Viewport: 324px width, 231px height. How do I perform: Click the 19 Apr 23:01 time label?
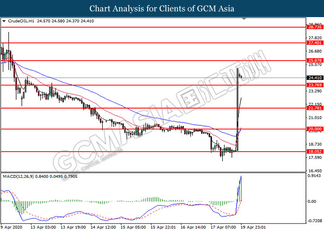pyautogui.click(x=253, y=227)
